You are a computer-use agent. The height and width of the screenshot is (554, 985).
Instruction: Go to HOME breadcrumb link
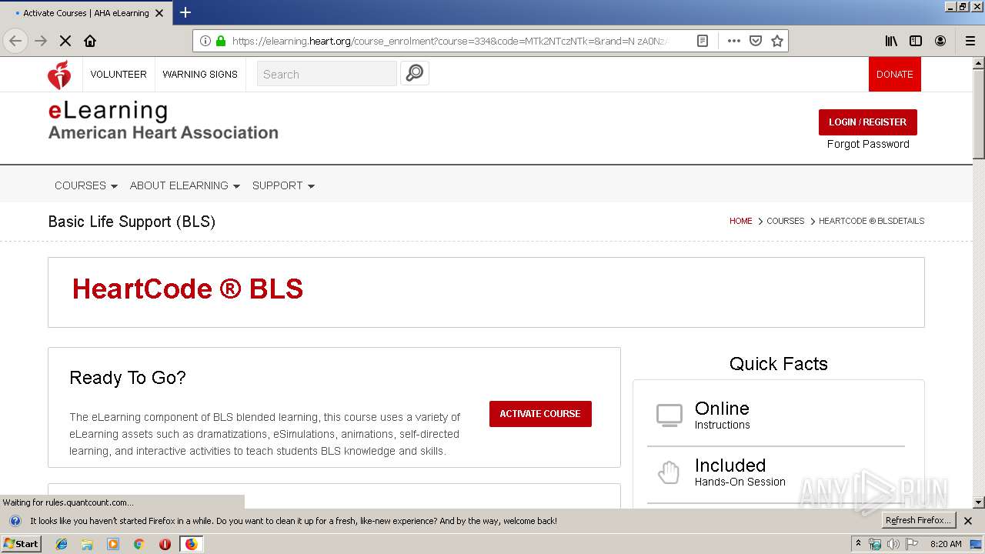click(x=740, y=221)
